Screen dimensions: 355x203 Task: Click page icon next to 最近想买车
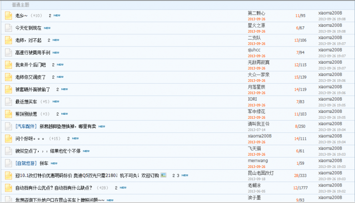[x=8, y=101]
